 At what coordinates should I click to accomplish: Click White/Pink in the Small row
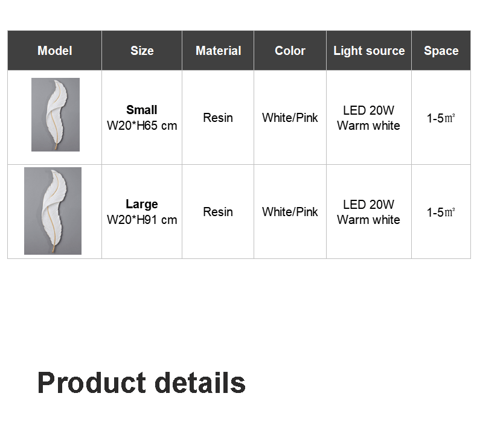point(290,118)
